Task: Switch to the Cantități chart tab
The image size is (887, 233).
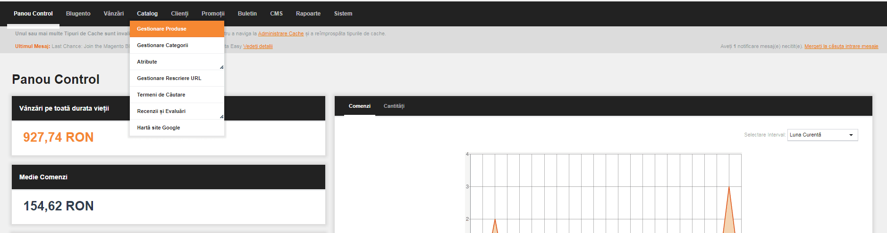Action: tap(394, 106)
